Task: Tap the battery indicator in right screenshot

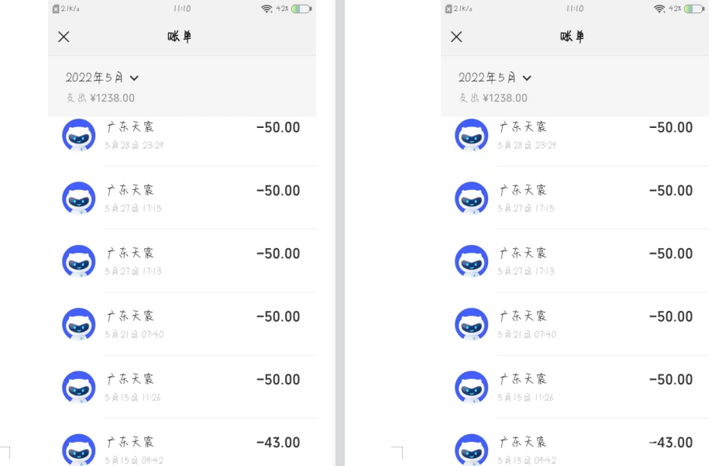Action: click(x=693, y=9)
